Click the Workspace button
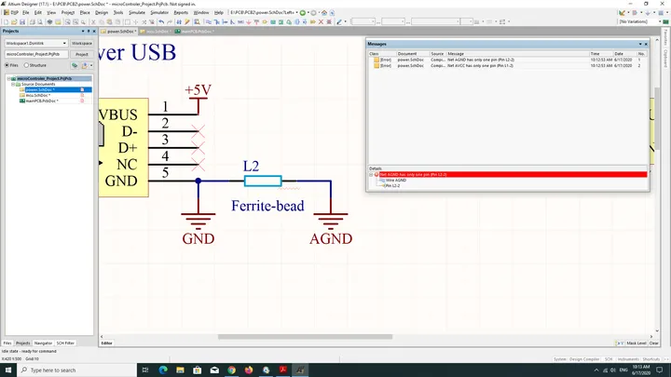 (82, 43)
